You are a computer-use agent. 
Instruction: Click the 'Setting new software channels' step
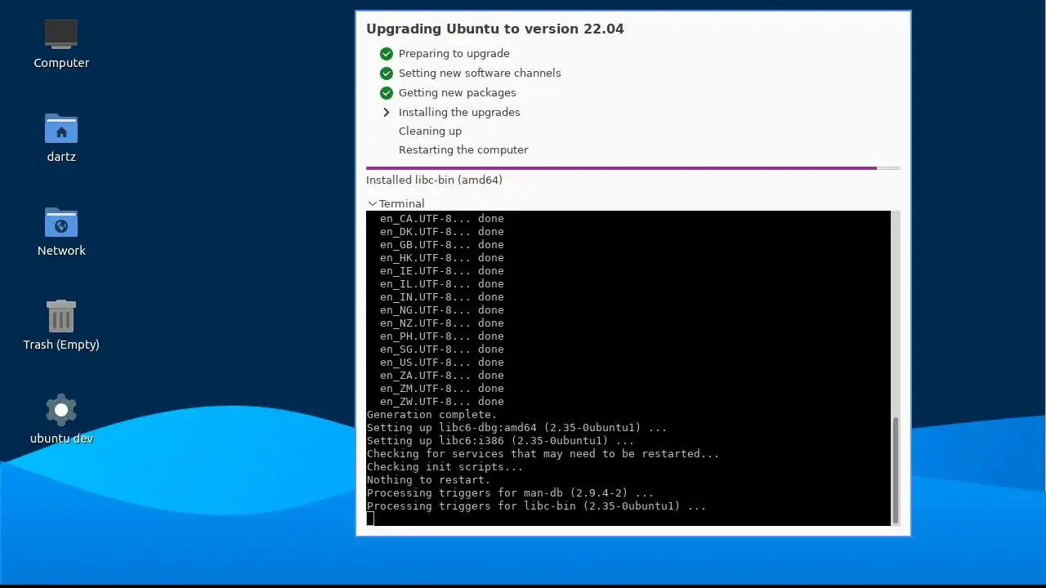click(480, 73)
